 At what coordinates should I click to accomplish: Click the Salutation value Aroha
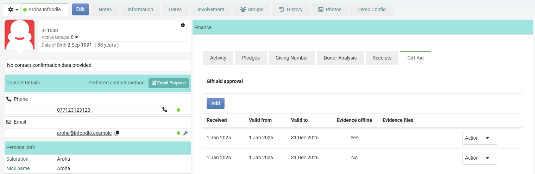point(63,159)
